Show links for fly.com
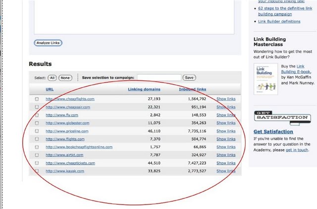This screenshot has height=209, width=317. tap(226, 115)
